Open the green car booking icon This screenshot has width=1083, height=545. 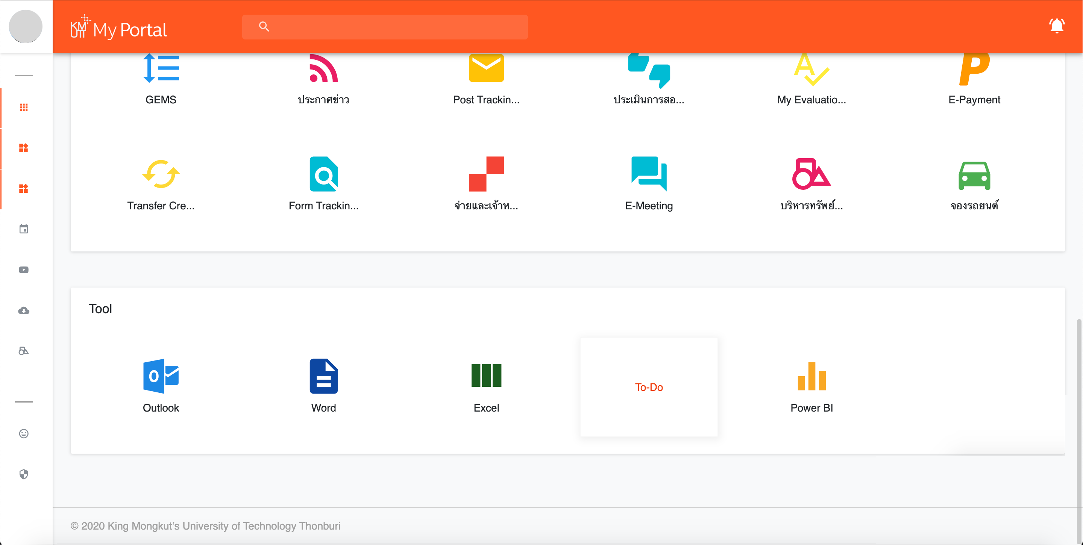point(974,176)
